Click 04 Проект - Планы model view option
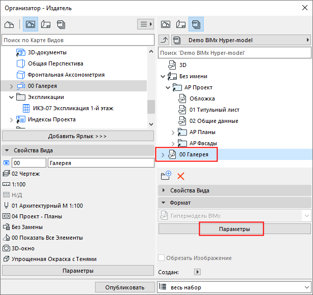This screenshot has height=295, width=313. pos(37,216)
